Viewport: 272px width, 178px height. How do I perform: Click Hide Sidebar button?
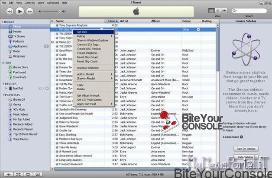(x=246, y=157)
